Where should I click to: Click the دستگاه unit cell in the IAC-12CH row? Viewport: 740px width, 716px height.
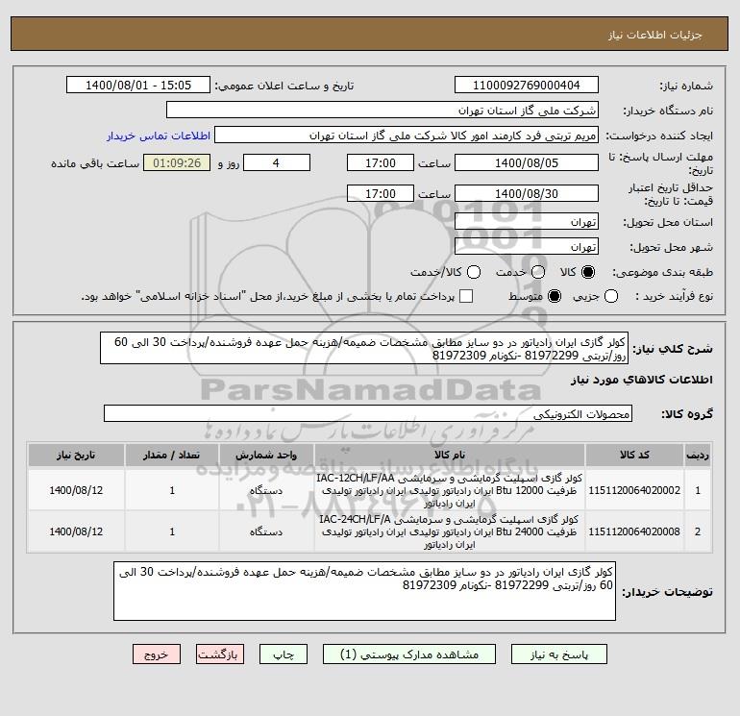coord(266,490)
